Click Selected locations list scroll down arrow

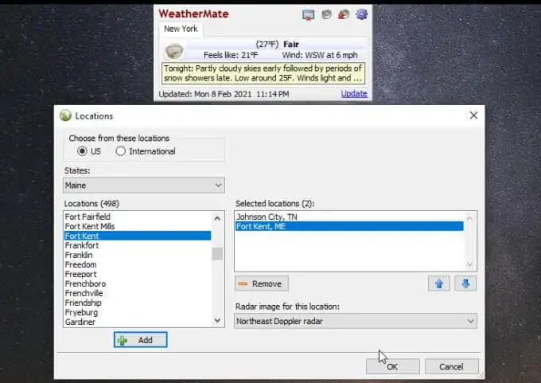469,264
